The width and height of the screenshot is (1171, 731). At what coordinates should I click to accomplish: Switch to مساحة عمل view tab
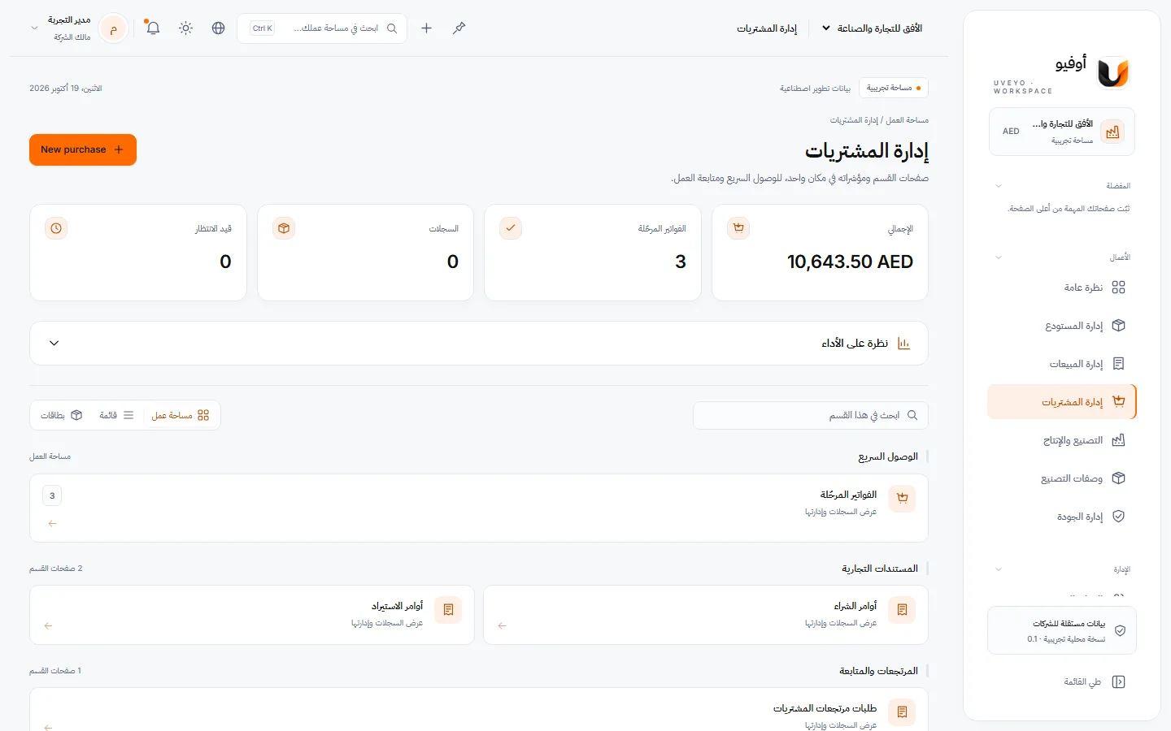coord(181,415)
